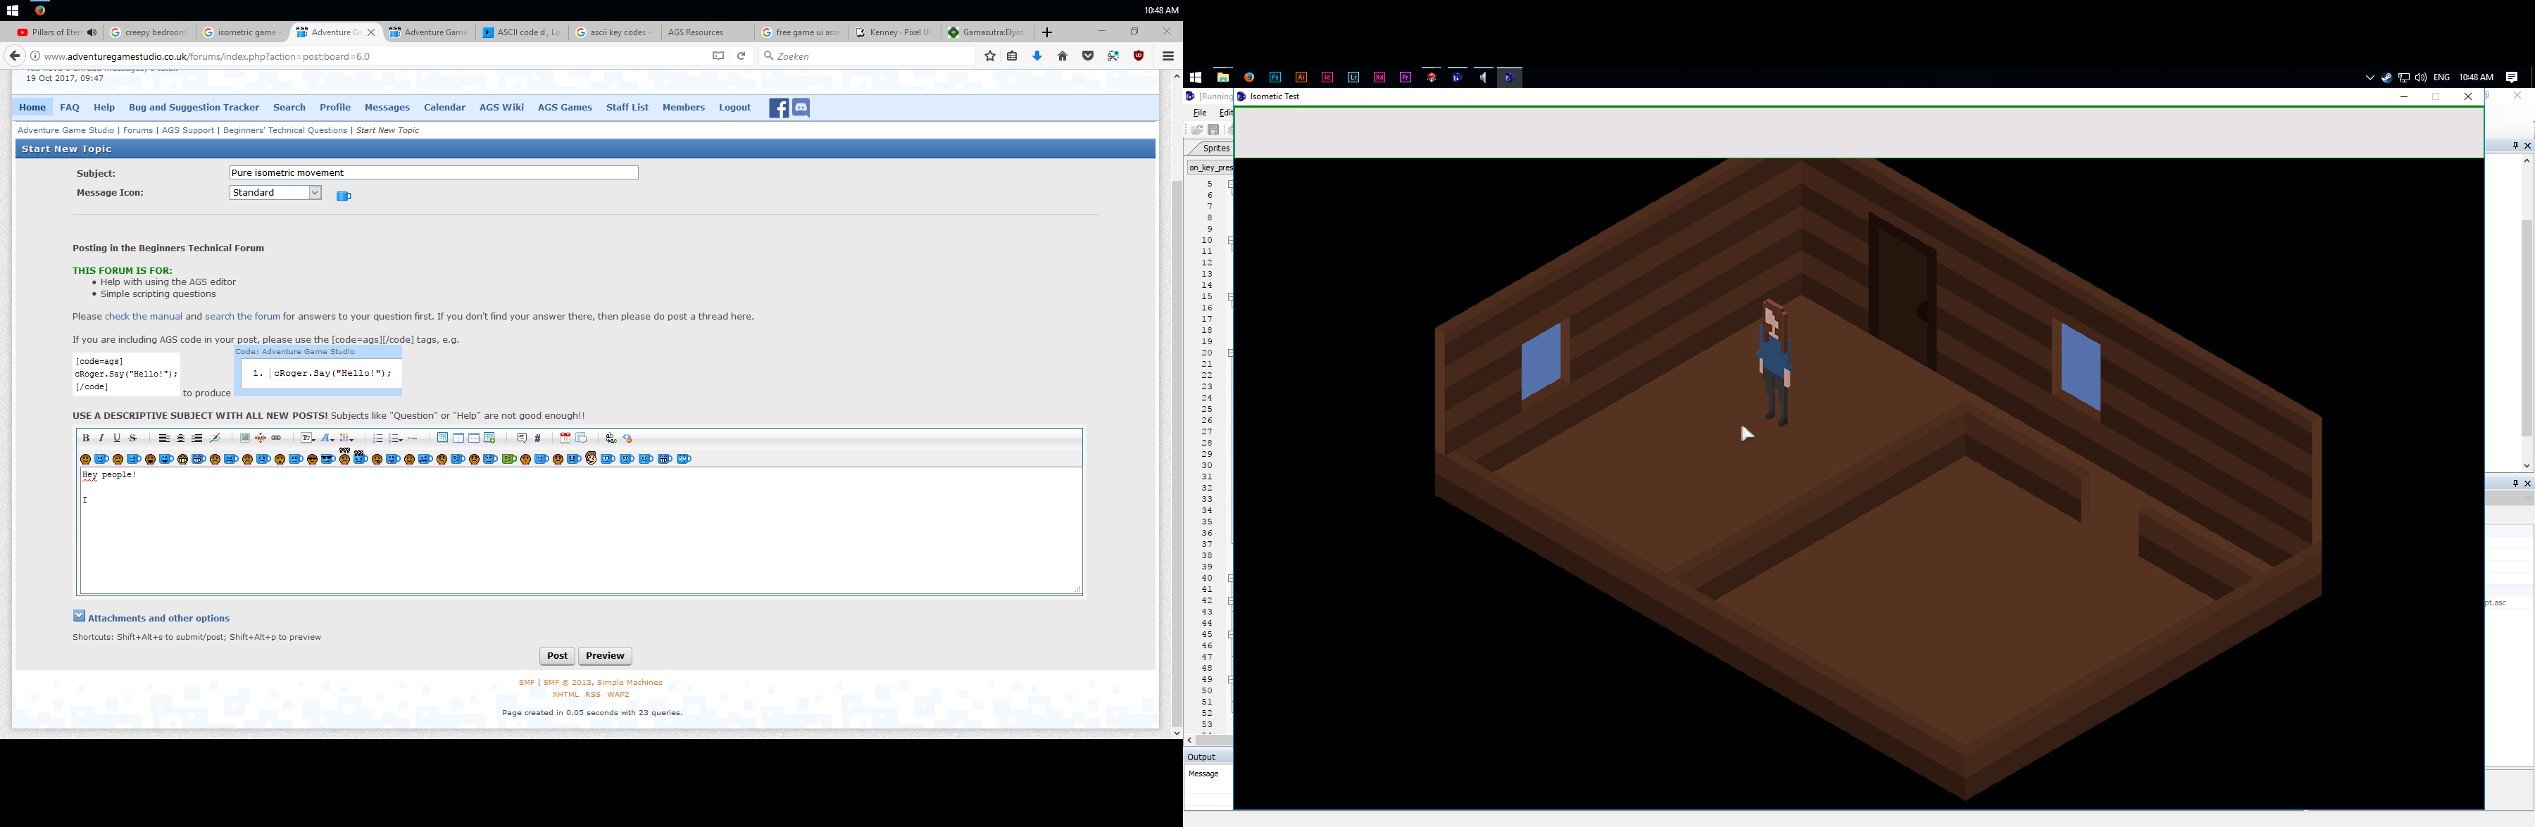Insert hyperlink in the post editor

(275, 438)
